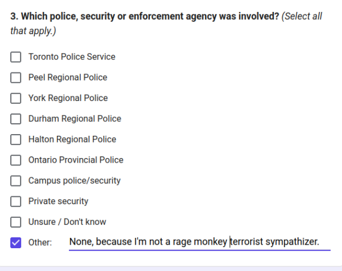This screenshot has height=271, width=342.
Task: Click the 'Campus police/security' label text
Action: coord(74,181)
